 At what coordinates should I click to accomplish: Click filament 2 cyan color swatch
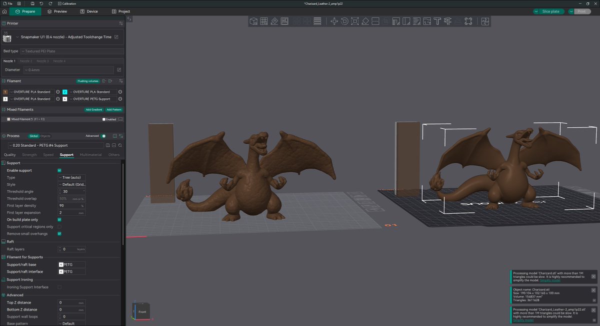65,92
